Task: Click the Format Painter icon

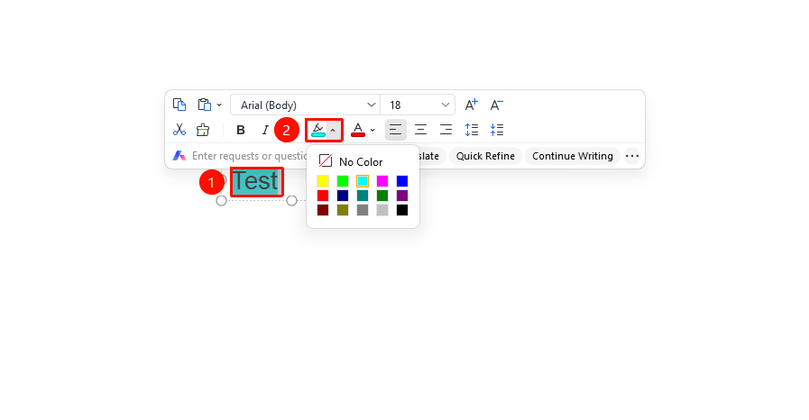Action: [203, 130]
